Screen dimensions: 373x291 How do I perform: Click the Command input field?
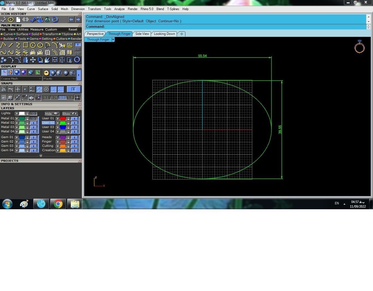pyautogui.click(x=226, y=27)
